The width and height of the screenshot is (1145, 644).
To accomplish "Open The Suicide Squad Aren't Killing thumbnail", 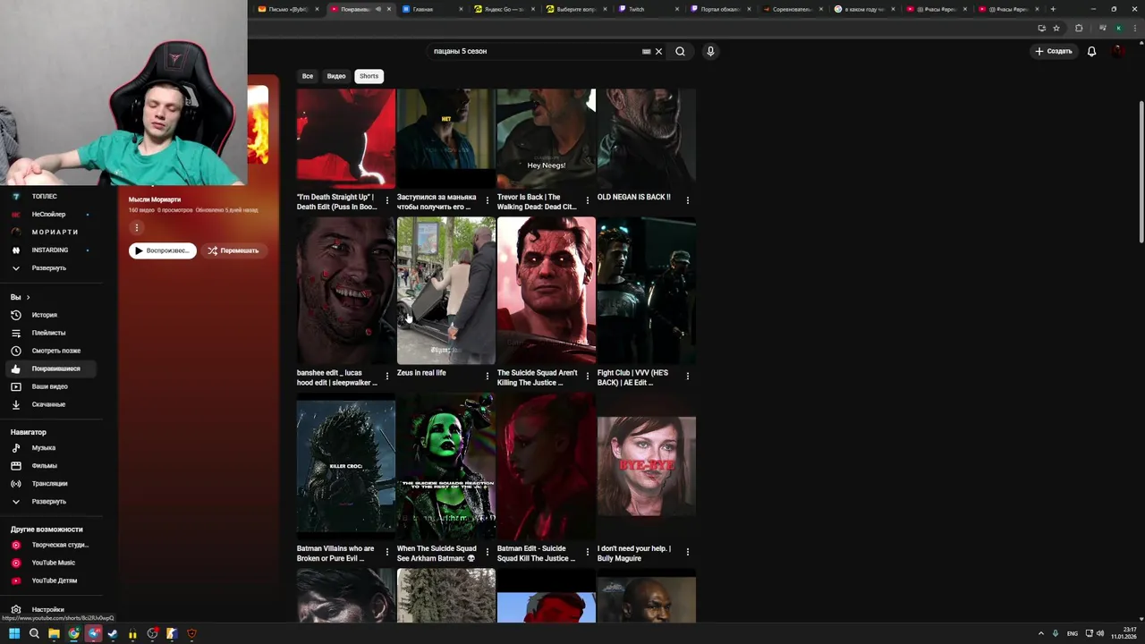I will 546,290.
